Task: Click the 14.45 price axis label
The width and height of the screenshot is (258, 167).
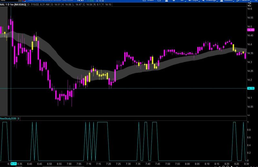Action: [250, 35]
